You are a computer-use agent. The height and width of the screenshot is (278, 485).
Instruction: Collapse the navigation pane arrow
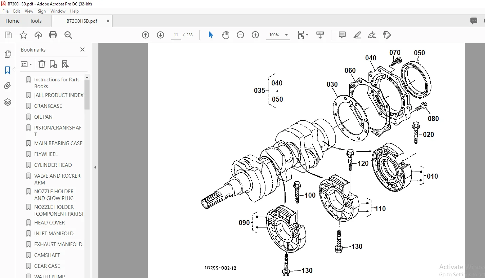[95, 167]
